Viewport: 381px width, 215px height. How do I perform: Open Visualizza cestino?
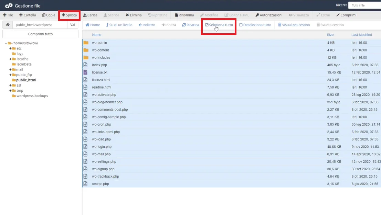coord(294,25)
